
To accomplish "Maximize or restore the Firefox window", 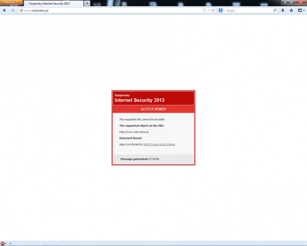I will pyautogui.click(x=291, y=2).
